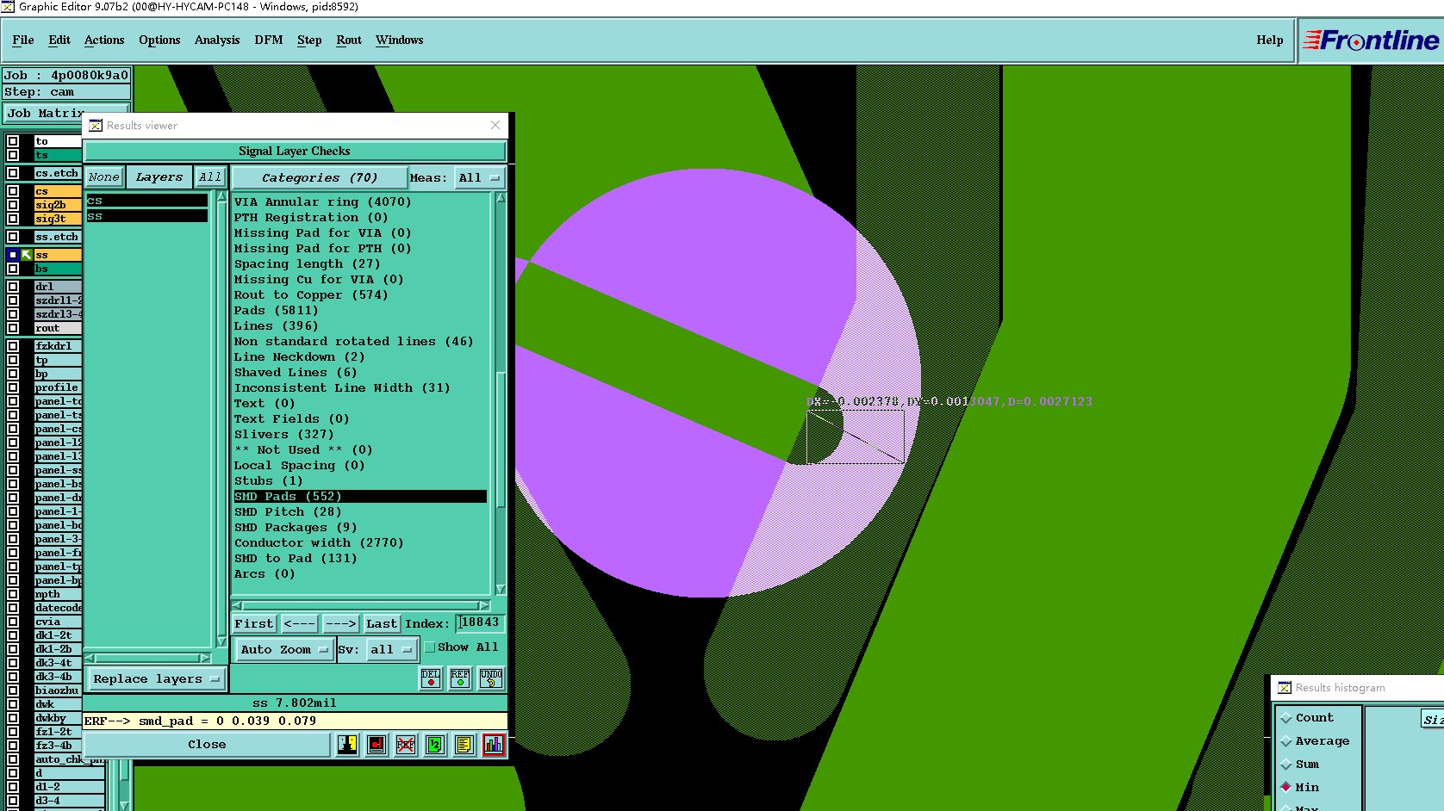The image size is (1444, 811).
Task: Toggle the 'cs.etch' layer checkbox
Action: pos(13,173)
